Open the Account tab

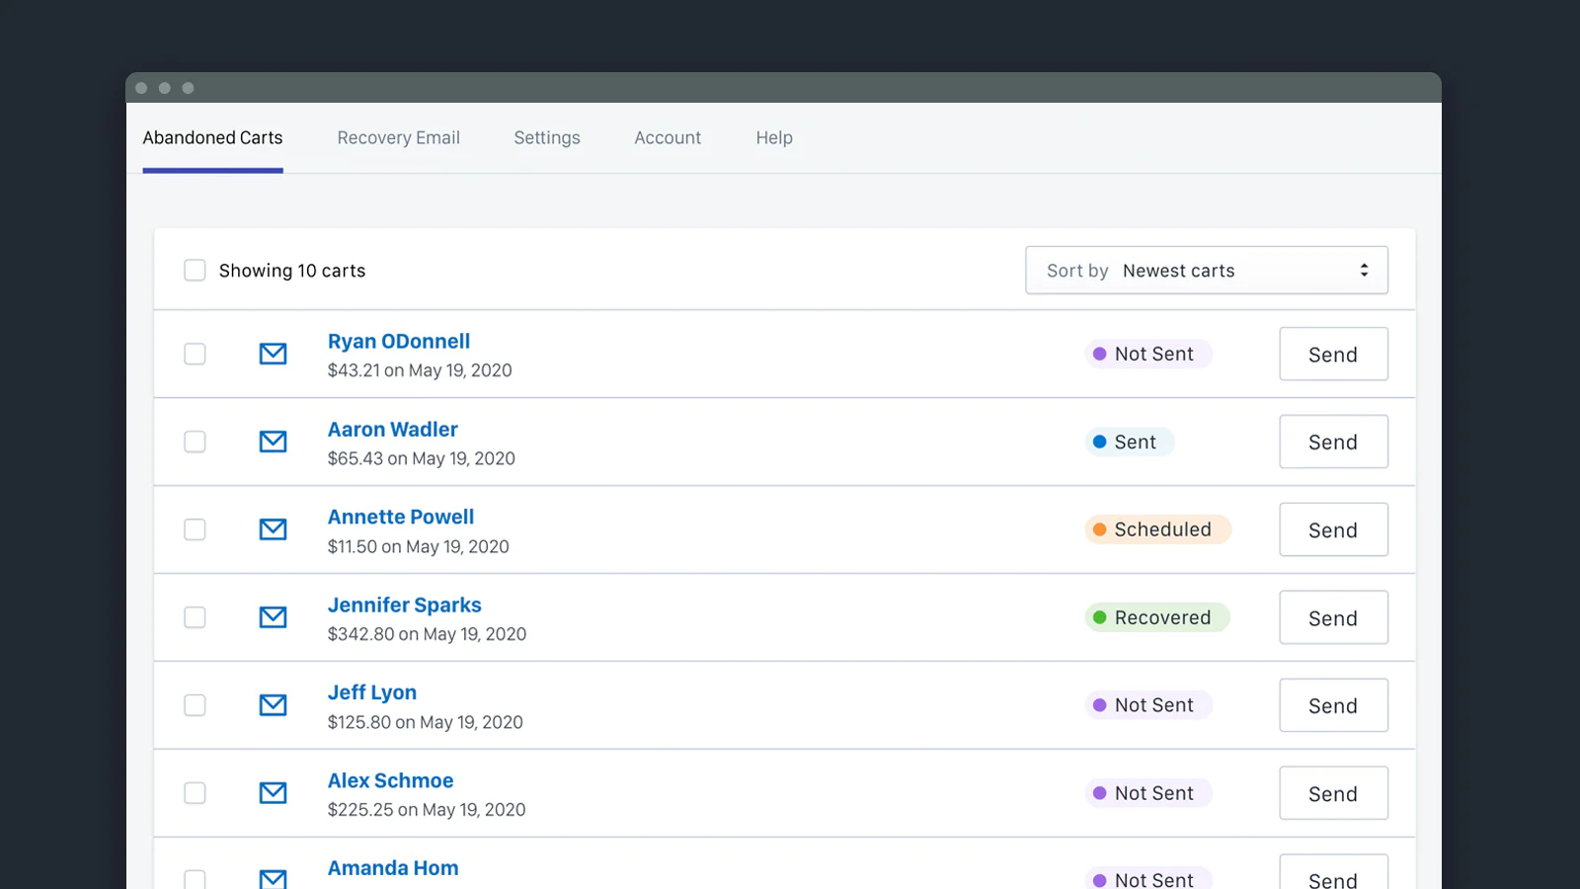click(668, 138)
